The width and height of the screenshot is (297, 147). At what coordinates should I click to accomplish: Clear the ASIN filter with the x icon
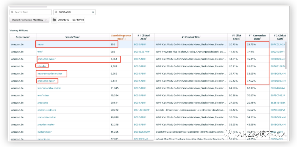pos(93,12)
